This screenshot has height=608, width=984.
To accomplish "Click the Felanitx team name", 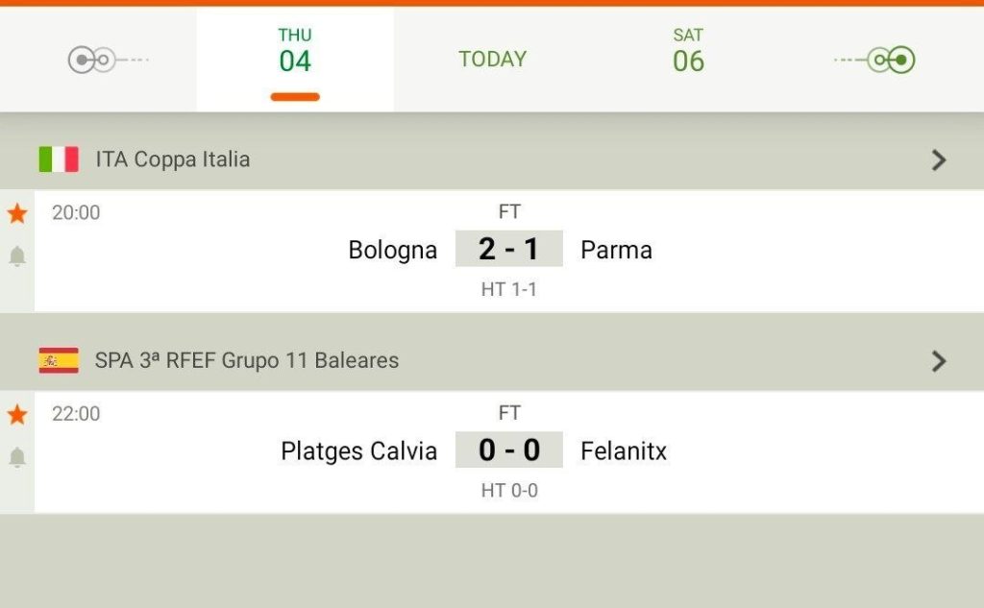I will click(623, 451).
